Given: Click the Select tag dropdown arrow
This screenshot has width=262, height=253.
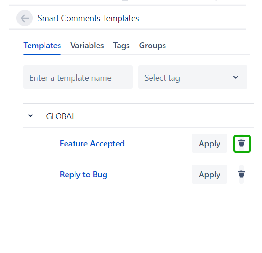Looking at the screenshot, I should 236,77.
